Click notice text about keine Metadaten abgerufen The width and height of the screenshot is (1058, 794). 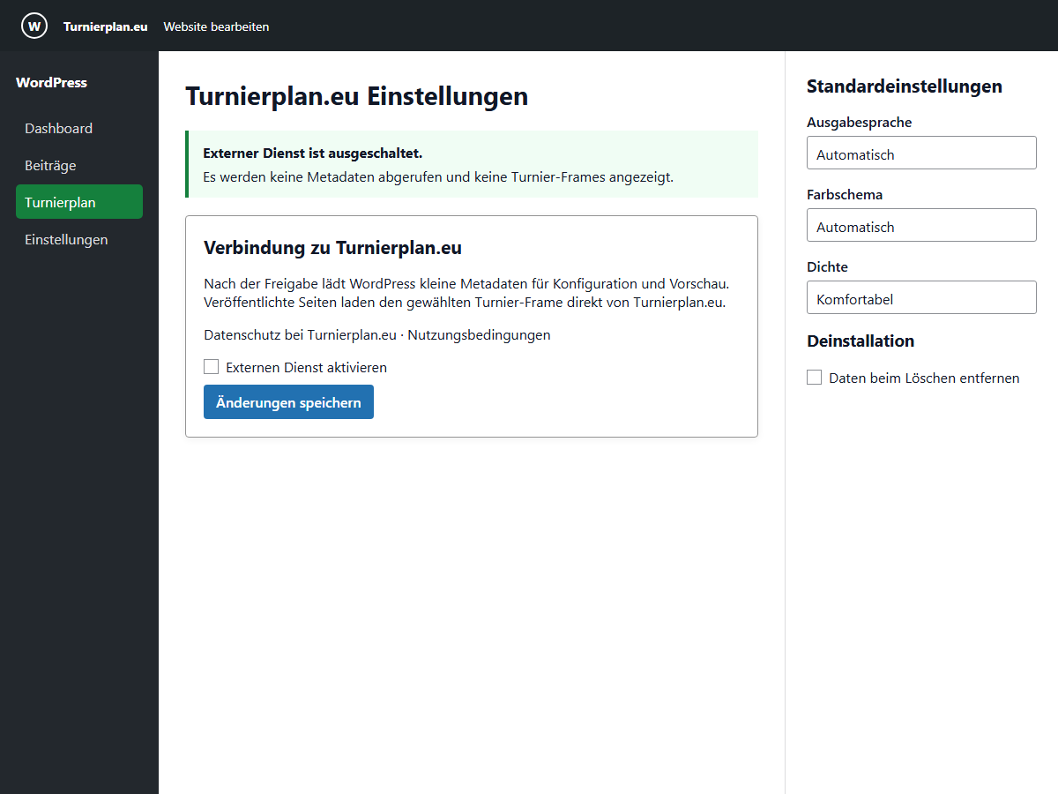pyautogui.click(x=438, y=177)
